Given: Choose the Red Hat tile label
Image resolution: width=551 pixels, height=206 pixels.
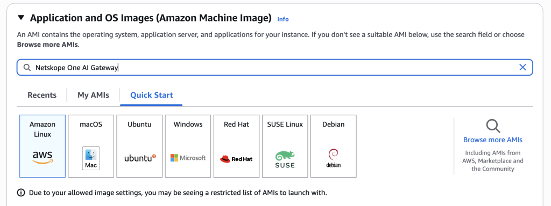Looking at the screenshot, I should [237, 124].
